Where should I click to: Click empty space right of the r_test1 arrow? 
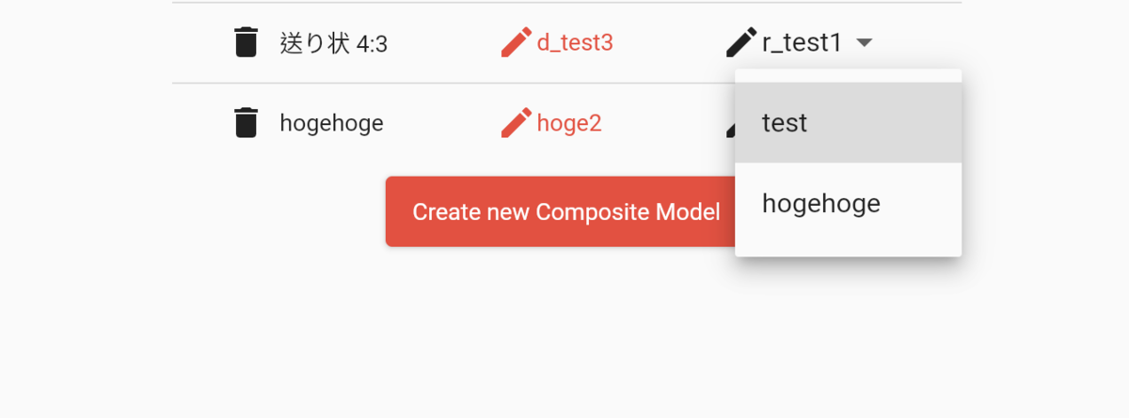(x=922, y=42)
